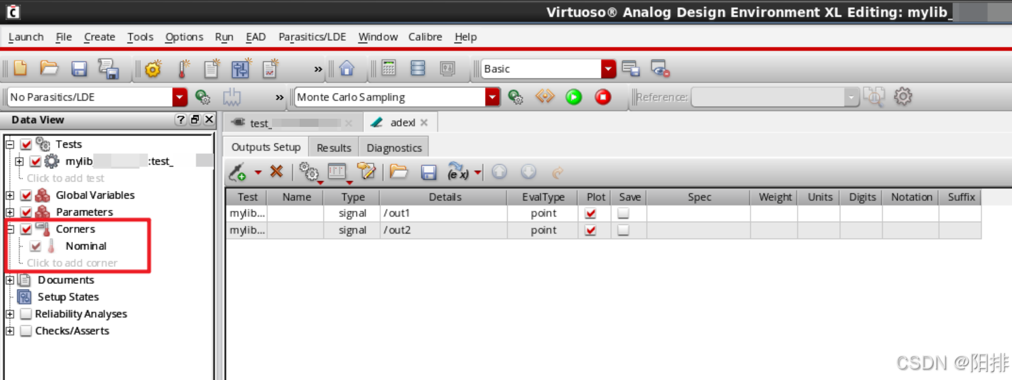Click the green gear icon beside Monte Carlo Sampling
Viewport: 1012px width, 380px height.
516,97
